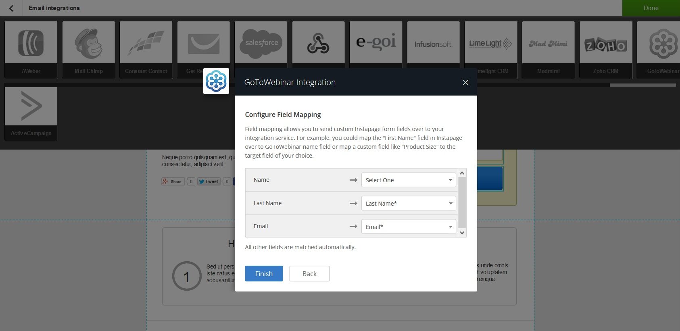
Task: Click the Finish button
Action: coord(264,274)
